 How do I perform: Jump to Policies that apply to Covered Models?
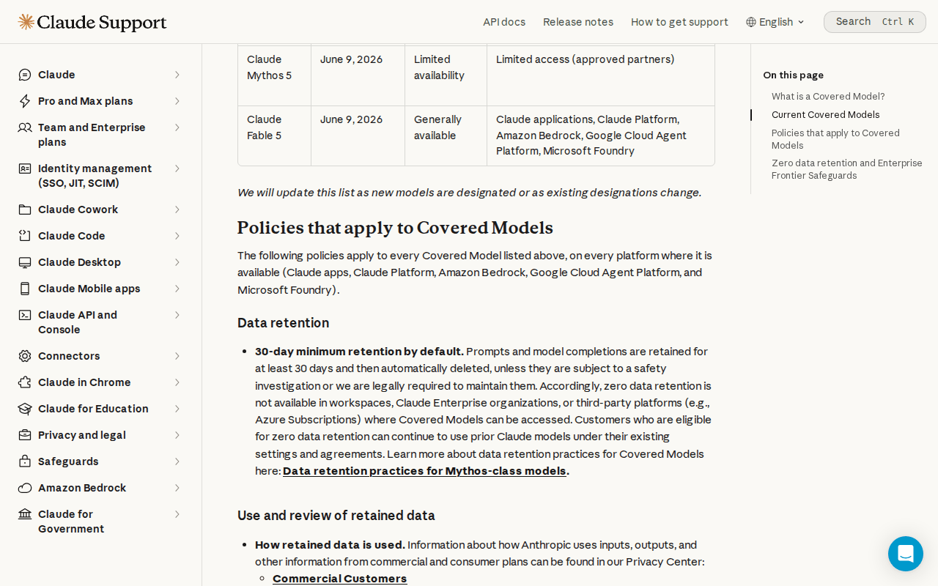(835, 139)
